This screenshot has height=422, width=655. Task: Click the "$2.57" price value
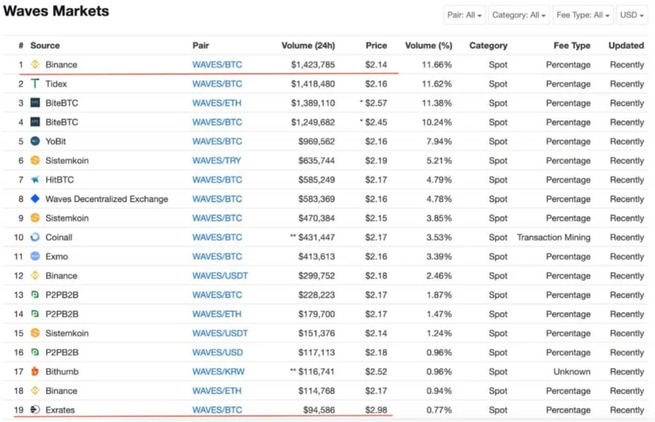tap(376, 103)
